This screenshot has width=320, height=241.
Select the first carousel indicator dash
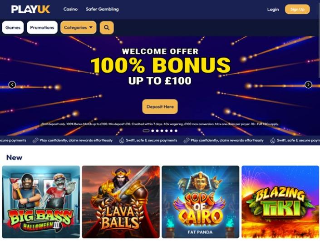click(146, 131)
